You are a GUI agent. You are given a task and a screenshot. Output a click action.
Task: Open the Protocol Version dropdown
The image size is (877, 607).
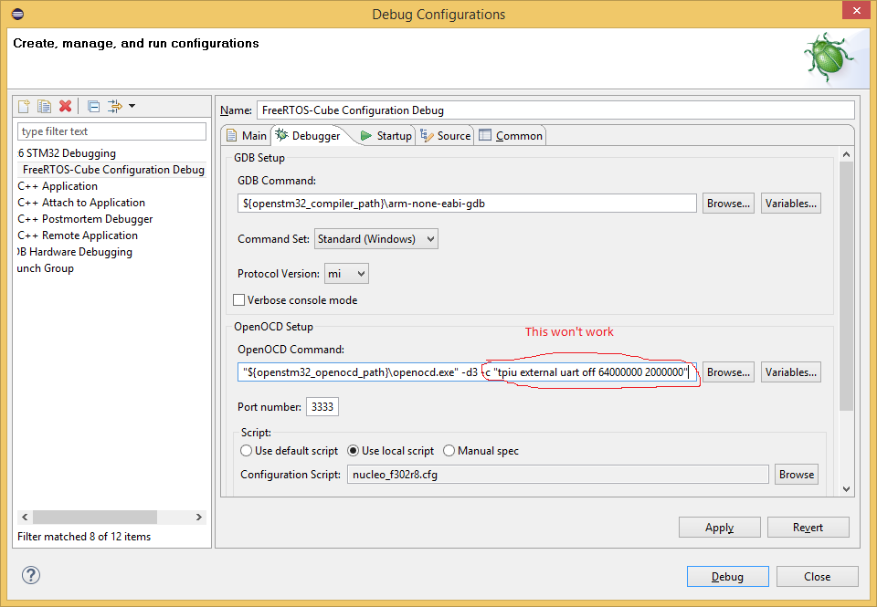coord(347,274)
